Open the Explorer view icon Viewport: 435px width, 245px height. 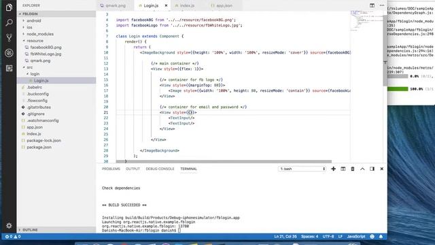point(9,7)
